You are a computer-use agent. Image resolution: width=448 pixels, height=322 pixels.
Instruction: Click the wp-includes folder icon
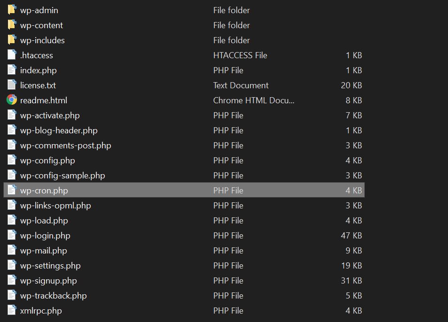pos(12,40)
